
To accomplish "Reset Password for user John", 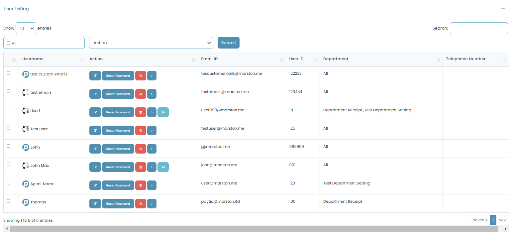I will click(x=118, y=149).
